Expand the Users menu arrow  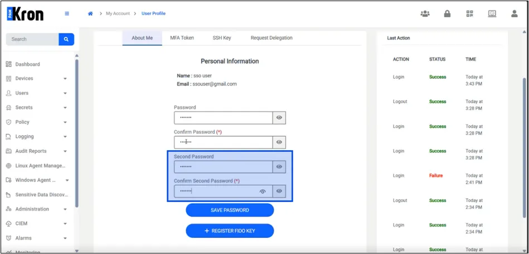click(x=65, y=93)
